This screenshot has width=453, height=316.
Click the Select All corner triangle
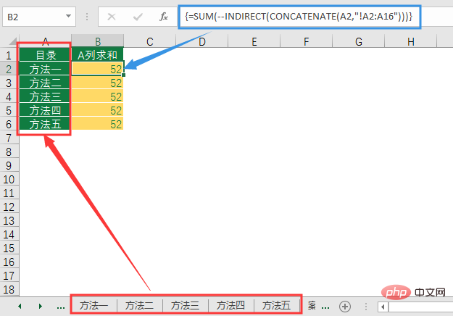tap(13, 41)
